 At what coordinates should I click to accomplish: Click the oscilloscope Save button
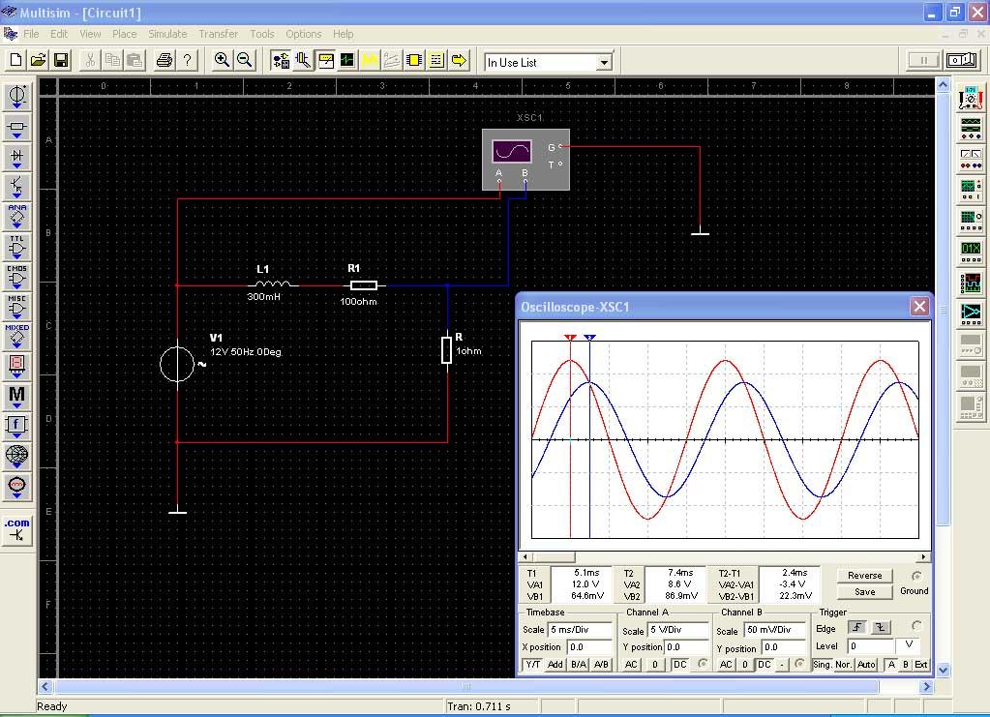click(864, 592)
